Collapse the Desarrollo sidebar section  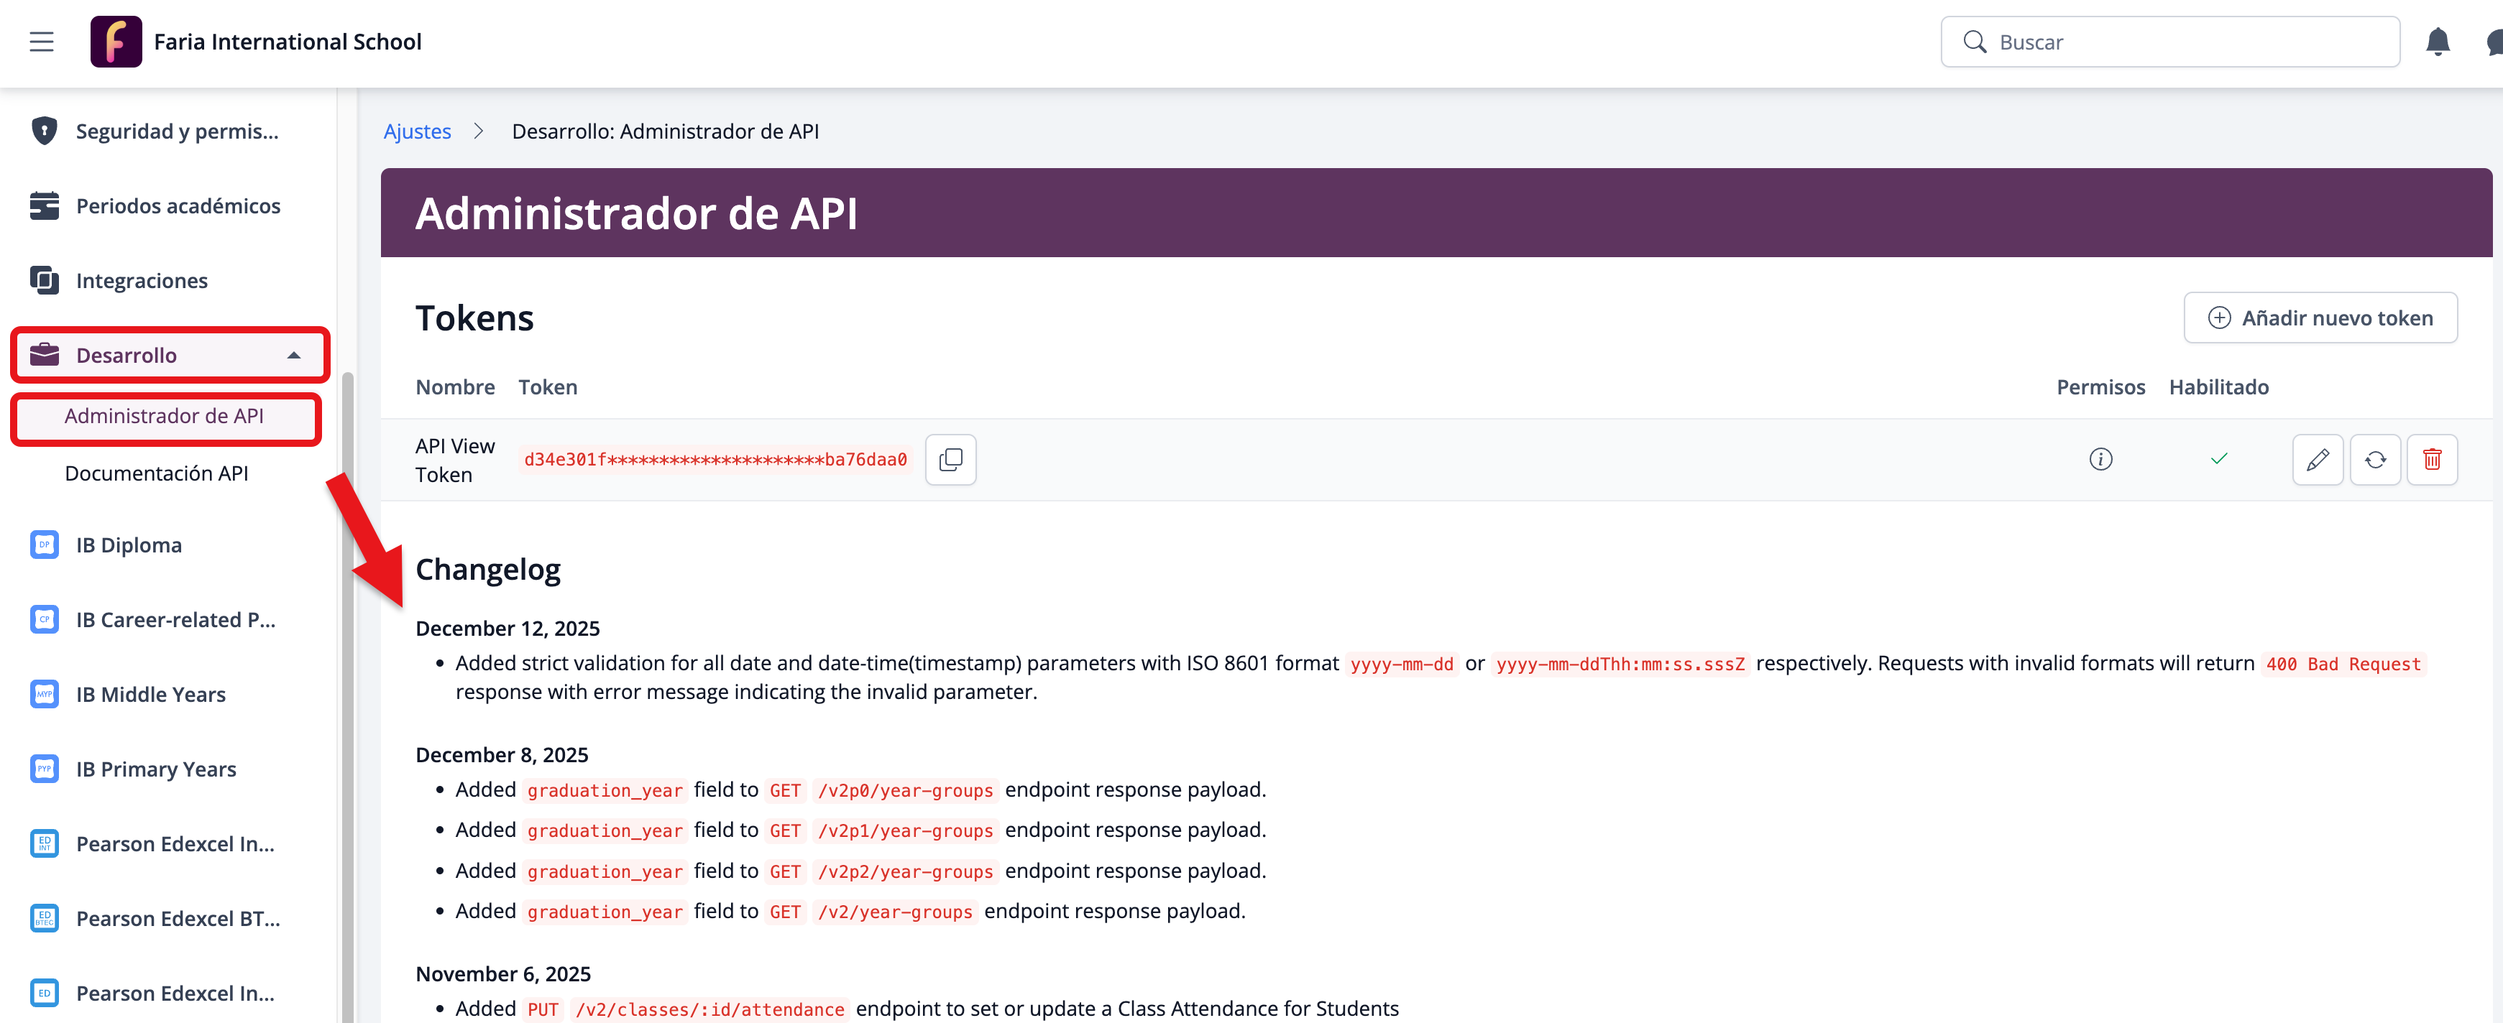[x=293, y=356]
